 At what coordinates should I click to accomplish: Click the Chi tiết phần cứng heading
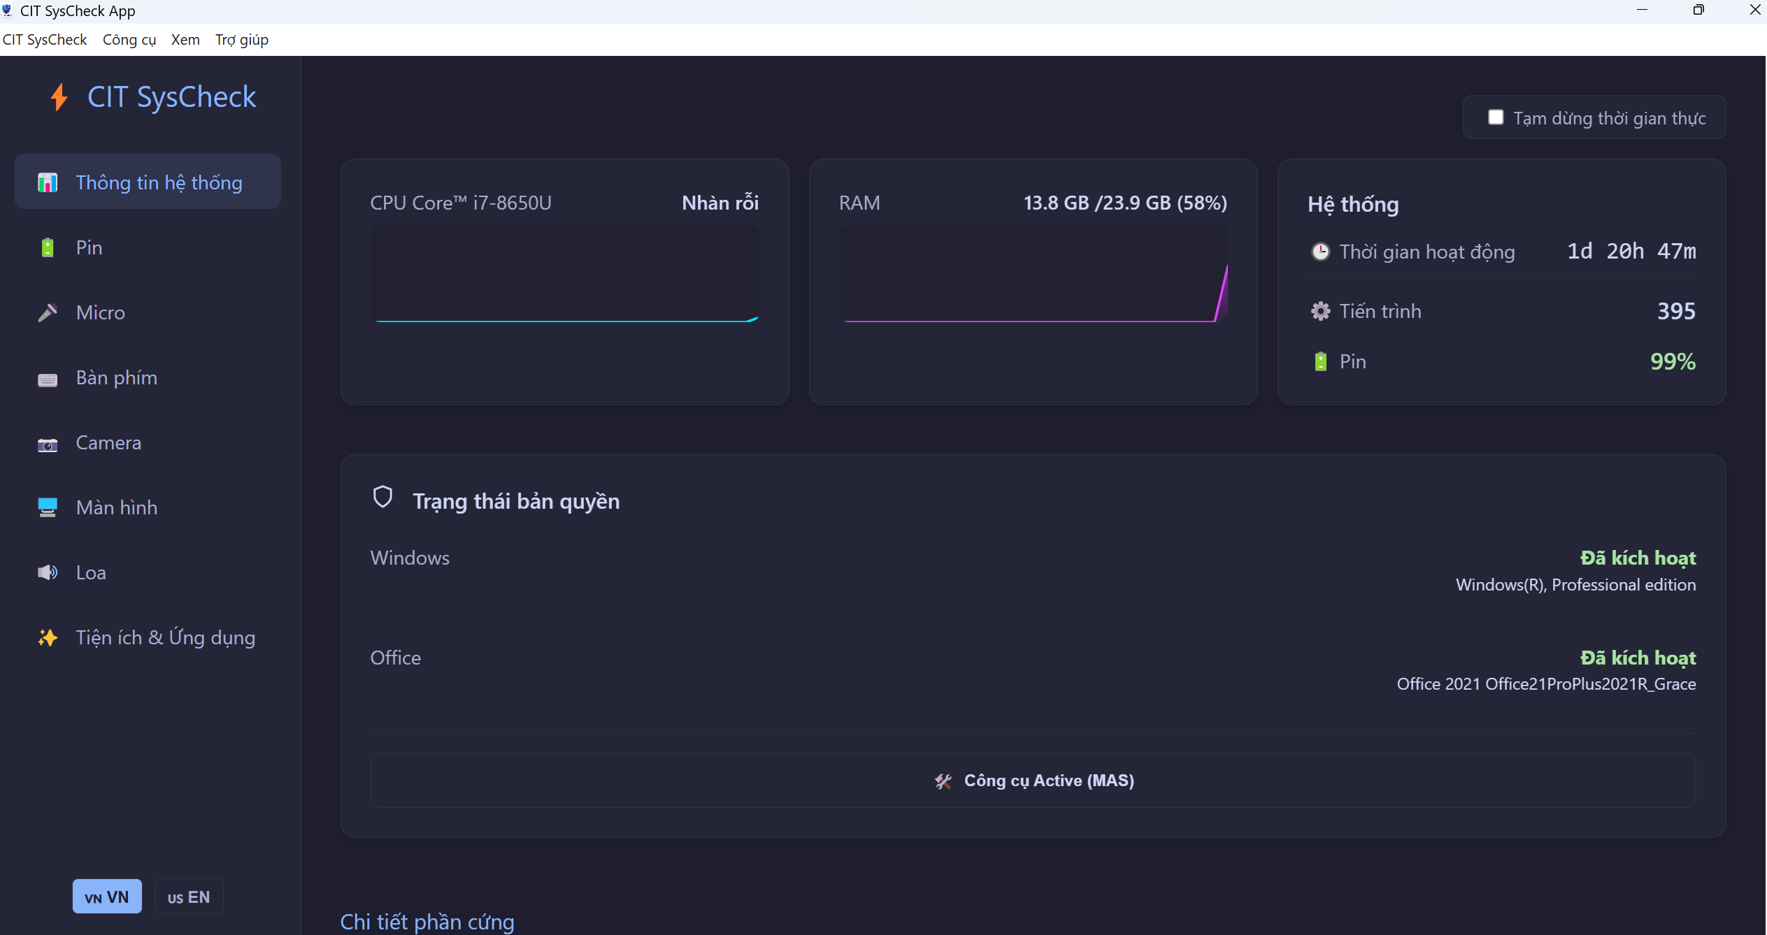coord(427,921)
